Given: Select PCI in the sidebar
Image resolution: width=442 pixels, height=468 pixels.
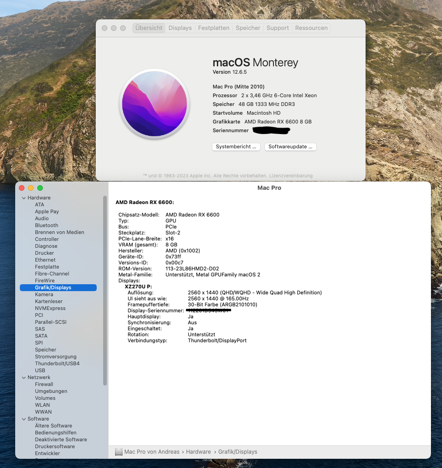Looking at the screenshot, I should [39, 315].
